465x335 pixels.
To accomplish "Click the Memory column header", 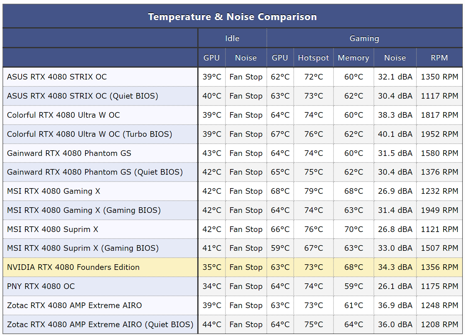I will 354,58.
